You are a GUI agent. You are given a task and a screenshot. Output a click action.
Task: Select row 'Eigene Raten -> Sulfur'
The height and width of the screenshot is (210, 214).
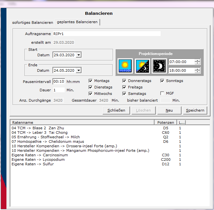[110, 164]
